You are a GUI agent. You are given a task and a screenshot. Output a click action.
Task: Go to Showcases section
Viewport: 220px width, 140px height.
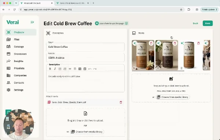click(21, 54)
